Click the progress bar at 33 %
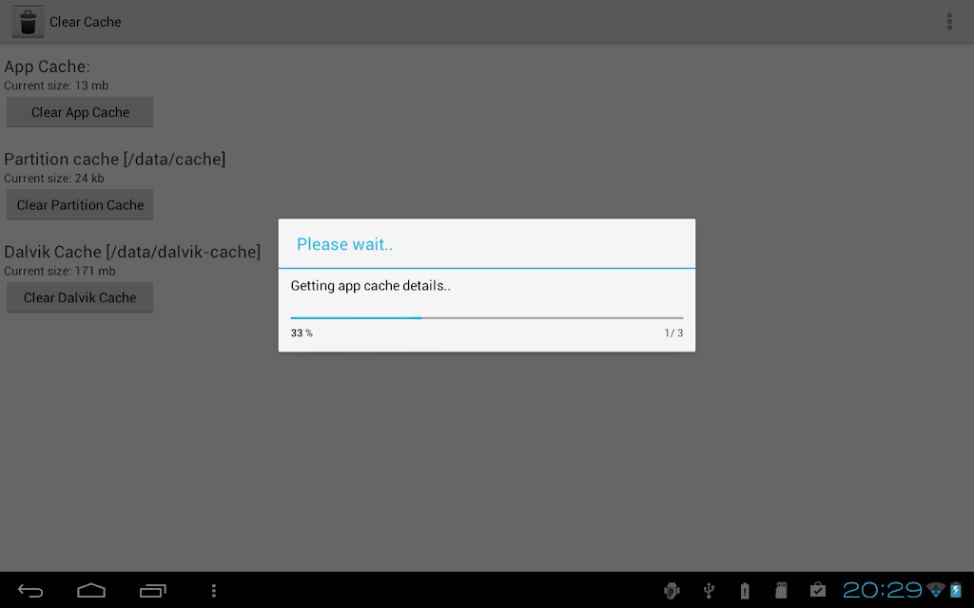Screen dimensions: 974x608 point(487,317)
